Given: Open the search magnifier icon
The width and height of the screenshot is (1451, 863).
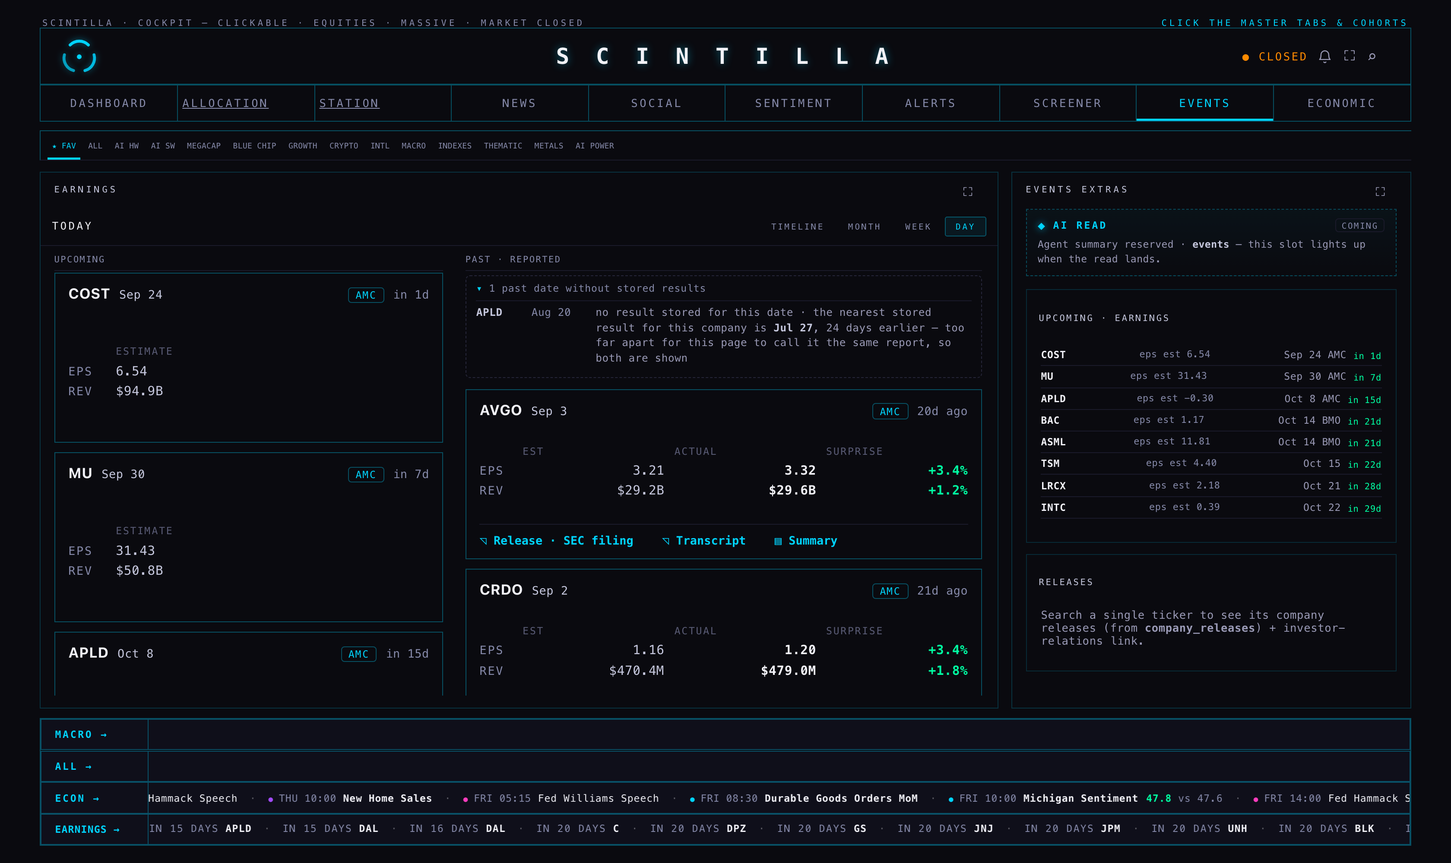Looking at the screenshot, I should (x=1372, y=57).
